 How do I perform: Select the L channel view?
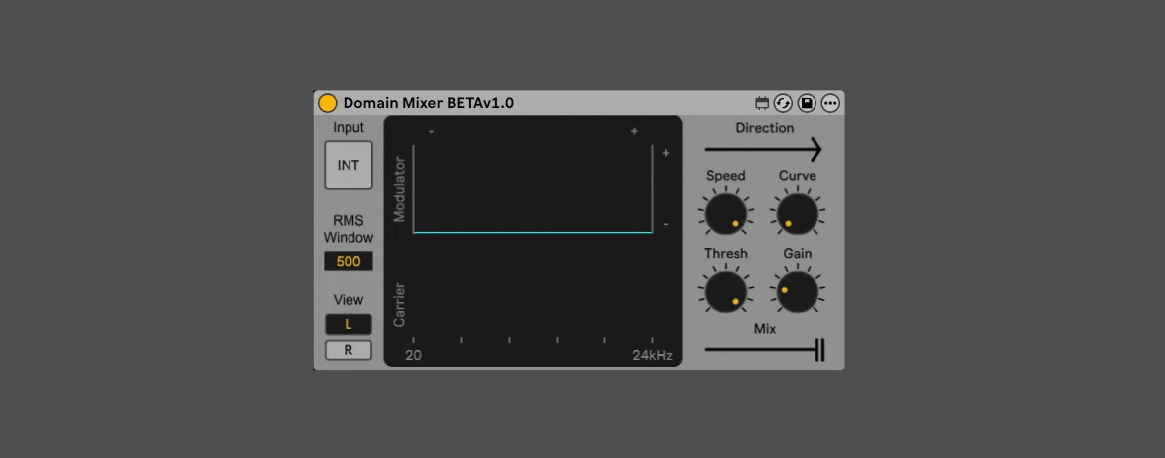point(348,324)
